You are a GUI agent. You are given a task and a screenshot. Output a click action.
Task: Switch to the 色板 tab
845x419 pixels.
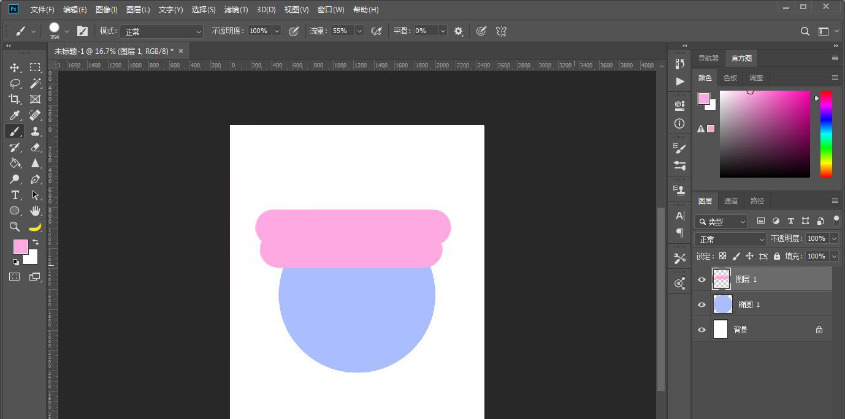(730, 78)
